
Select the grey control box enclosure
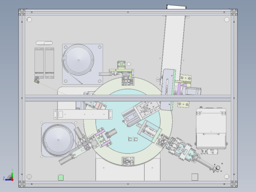tap(211, 128)
